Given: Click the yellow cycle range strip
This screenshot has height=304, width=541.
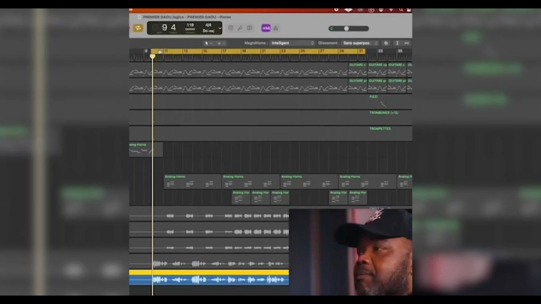Looking at the screenshot, I should pyautogui.click(x=258, y=51).
